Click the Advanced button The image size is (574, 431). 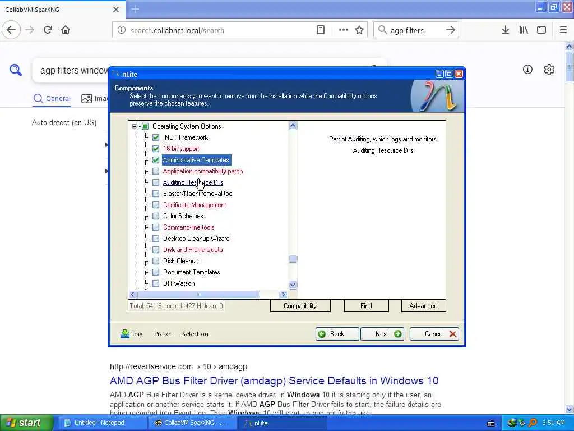[424, 306]
